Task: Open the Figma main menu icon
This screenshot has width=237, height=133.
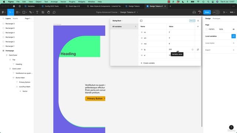Action: (x=3, y=12)
